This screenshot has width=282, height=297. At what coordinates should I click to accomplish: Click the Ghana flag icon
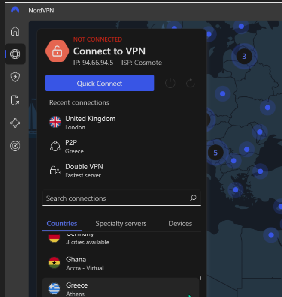pos(54,263)
